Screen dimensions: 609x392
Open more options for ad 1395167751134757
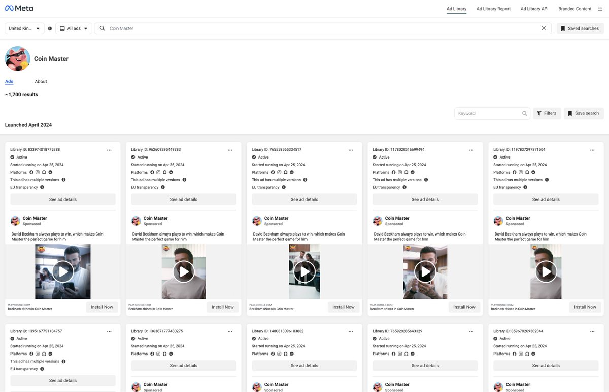coord(109,331)
